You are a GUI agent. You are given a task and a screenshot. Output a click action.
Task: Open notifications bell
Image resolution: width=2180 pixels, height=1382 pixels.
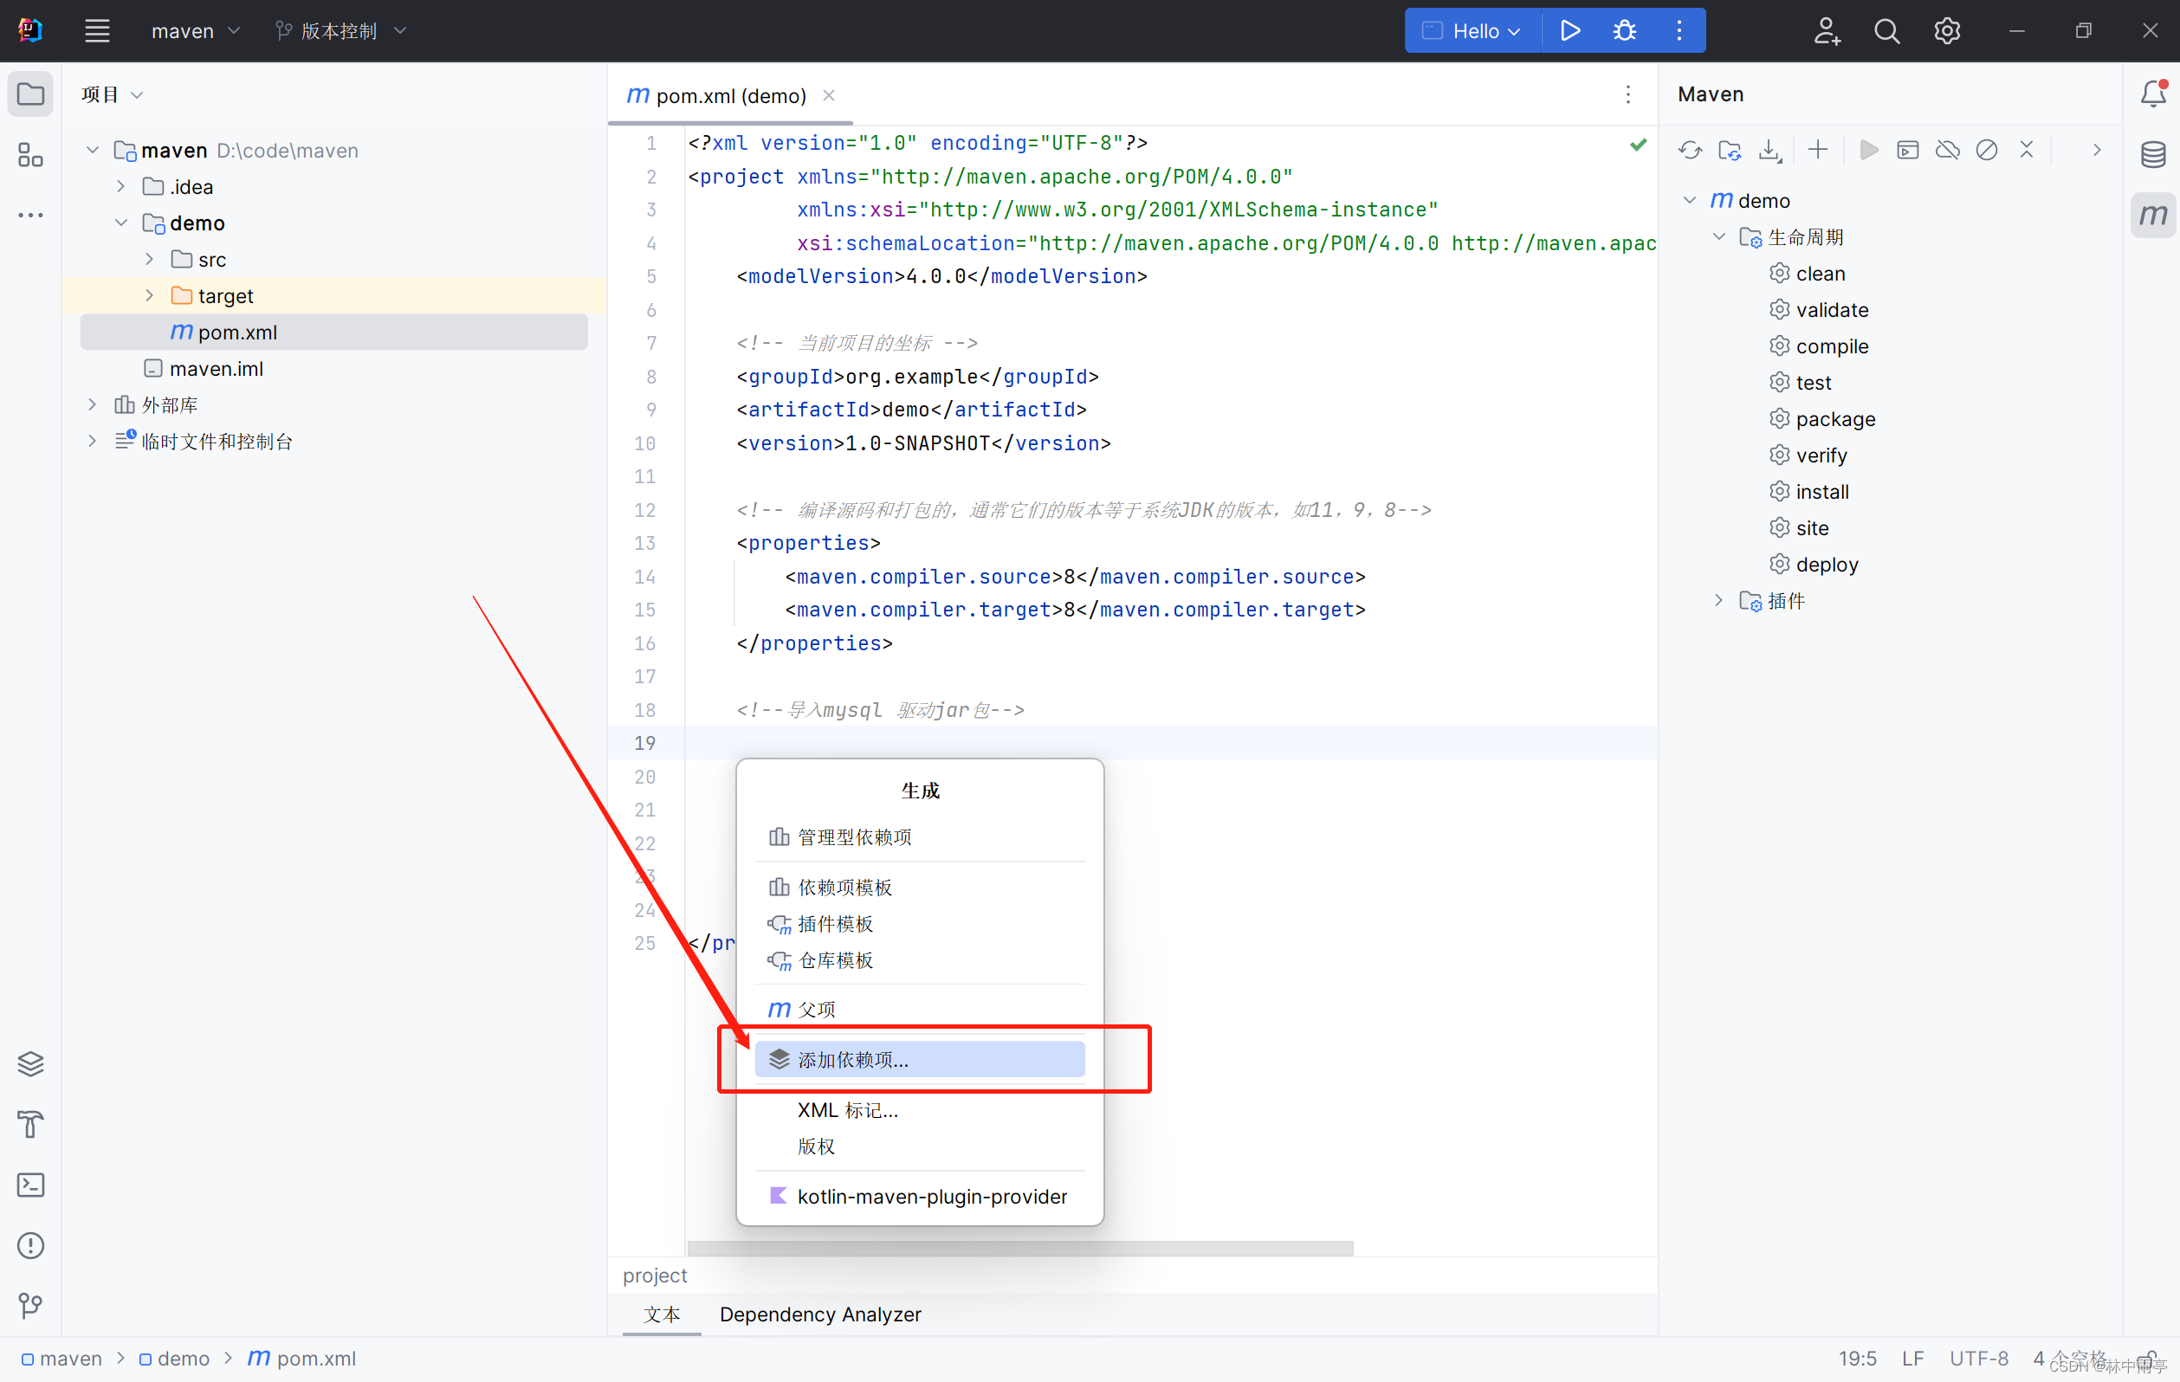(x=2153, y=94)
